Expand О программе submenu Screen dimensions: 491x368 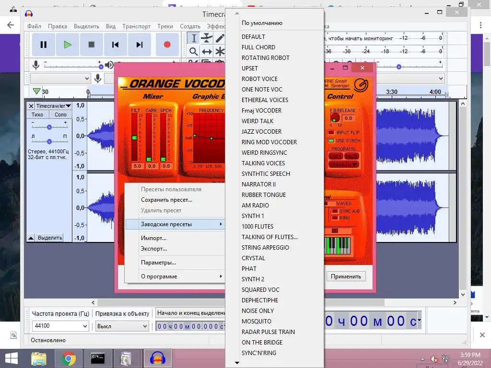(x=175, y=276)
